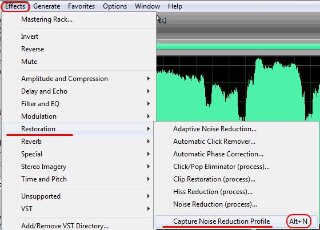Open the Effects menu

pos(15,6)
